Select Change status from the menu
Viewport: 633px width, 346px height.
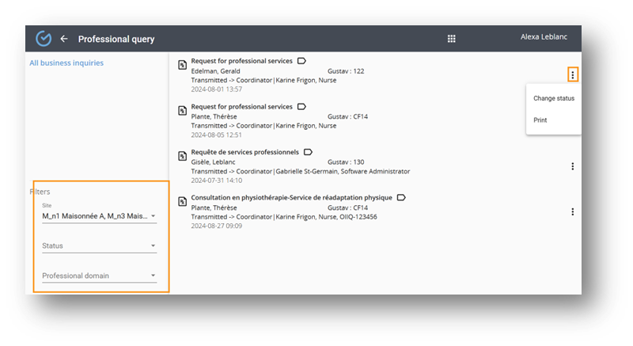[x=554, y=98]
